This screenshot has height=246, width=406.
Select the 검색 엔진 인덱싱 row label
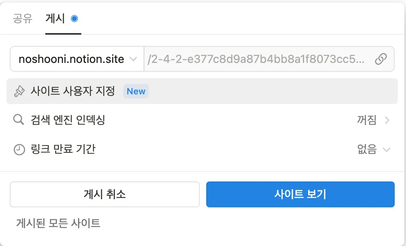(x=68, y=120)
